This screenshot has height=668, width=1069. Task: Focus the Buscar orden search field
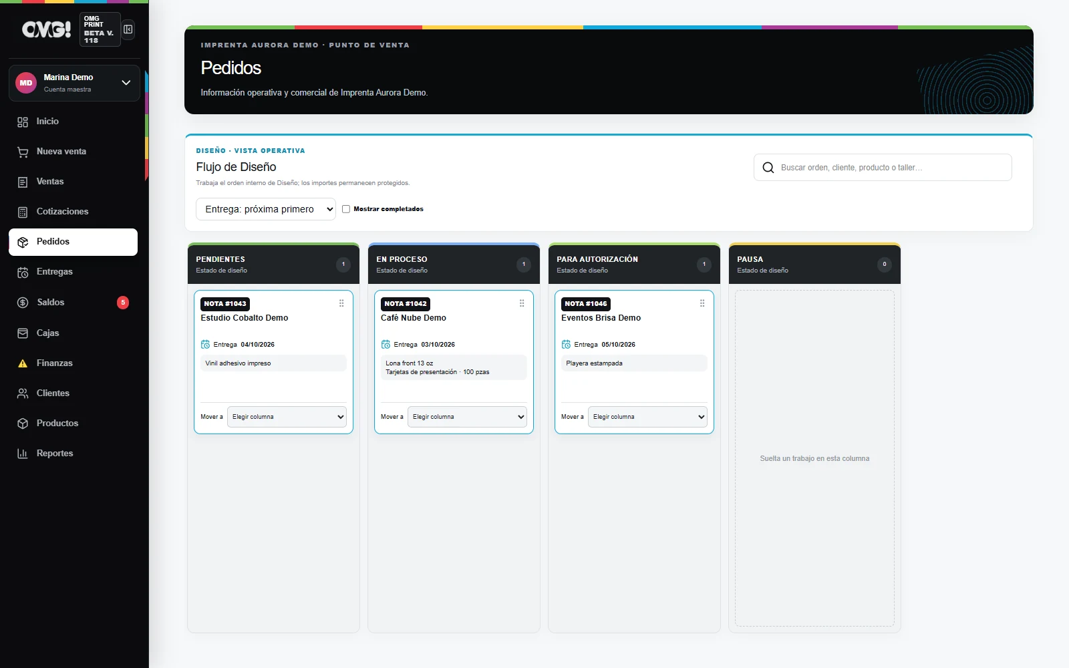coord(883,168)
